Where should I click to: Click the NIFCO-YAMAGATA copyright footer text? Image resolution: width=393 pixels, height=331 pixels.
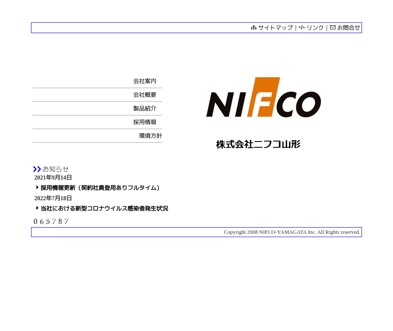coord(292,232)
